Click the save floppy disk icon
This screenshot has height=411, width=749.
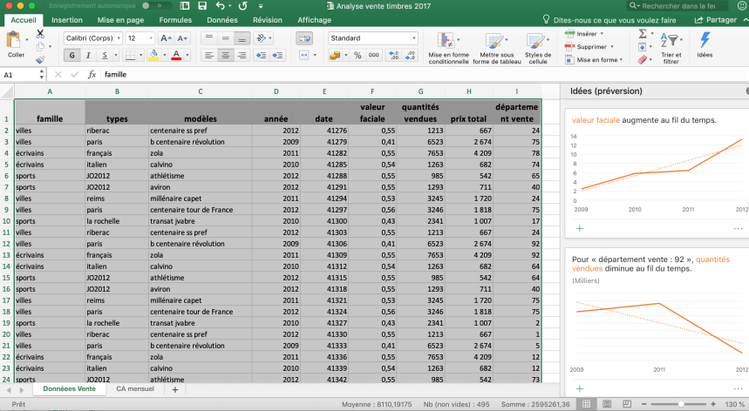[x=201, y=6]
